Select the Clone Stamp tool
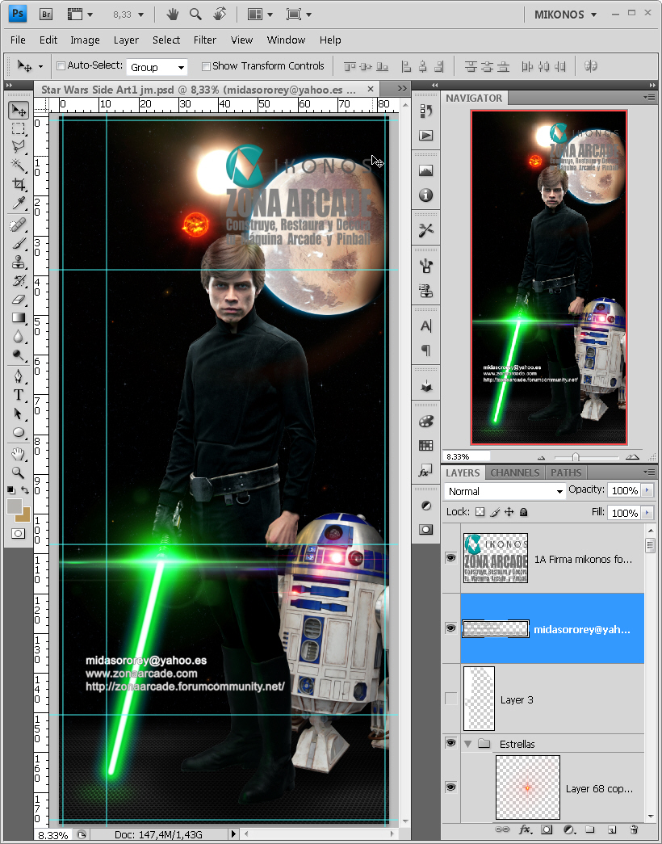 pyautogui.click(x=19, y=262)
